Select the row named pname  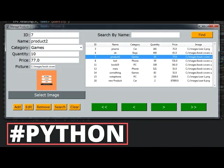tap(149, 49)
